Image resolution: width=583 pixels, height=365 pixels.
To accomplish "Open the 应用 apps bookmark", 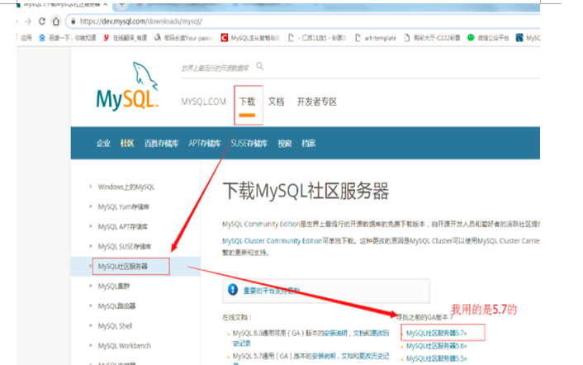I will (x=26, y=38).
